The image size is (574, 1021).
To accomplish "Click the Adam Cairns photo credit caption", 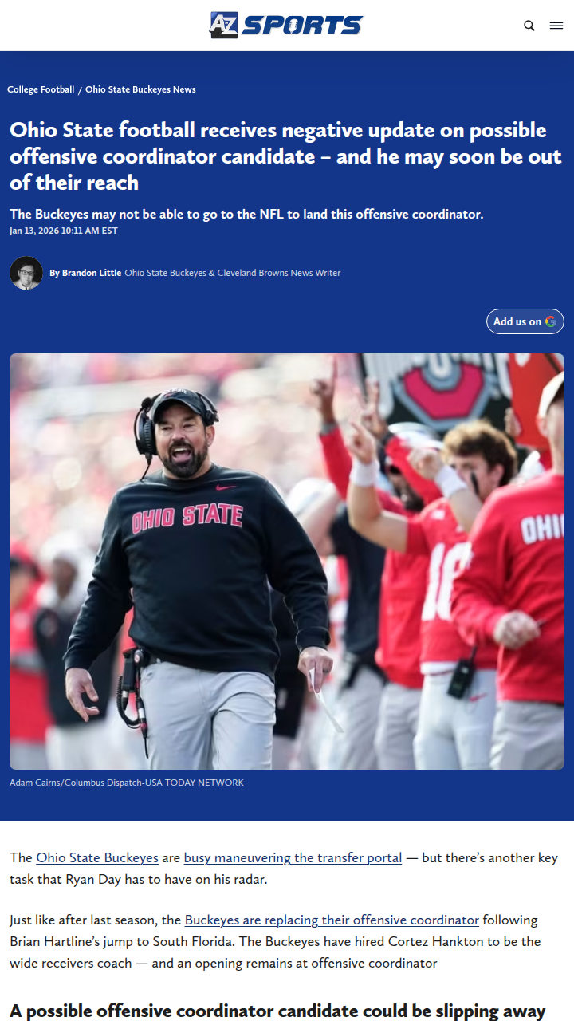I will pyautogui.click(x=127, y=783).
